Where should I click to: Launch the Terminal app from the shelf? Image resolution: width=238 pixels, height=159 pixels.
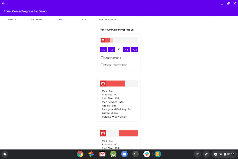135,154
